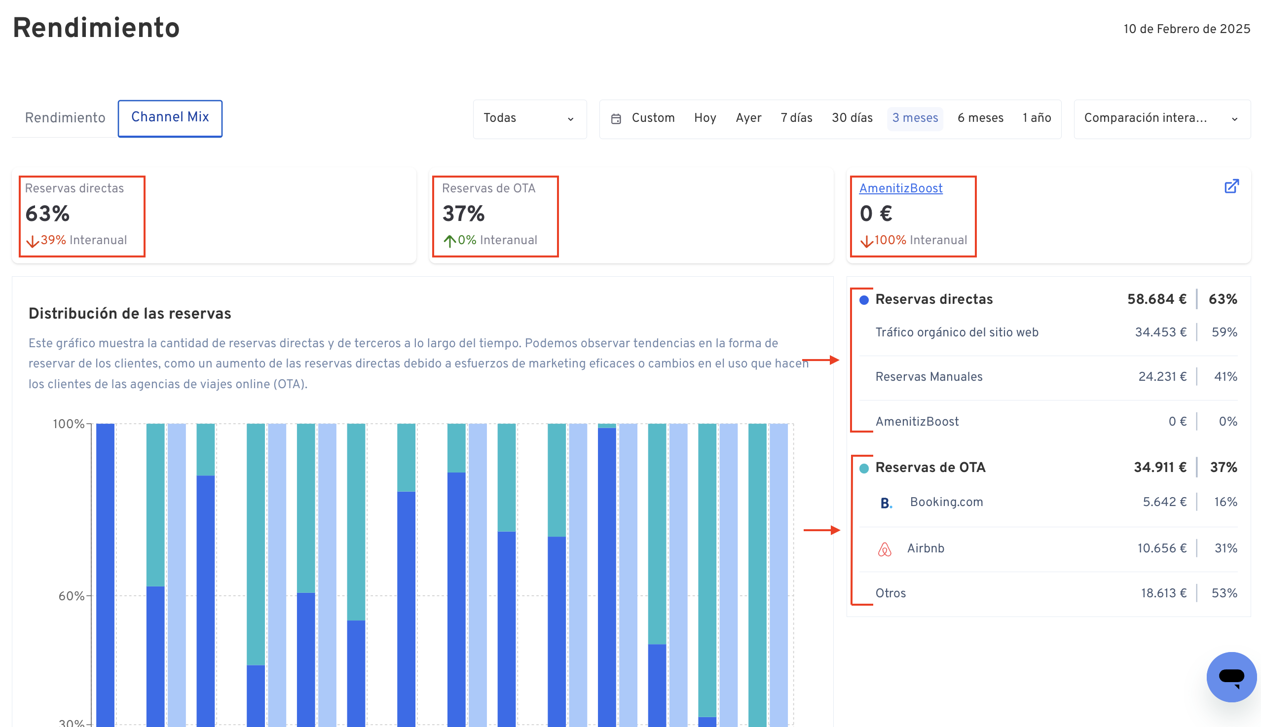
Task: Select the 6 meses range
Action: (x=980, y=118)
